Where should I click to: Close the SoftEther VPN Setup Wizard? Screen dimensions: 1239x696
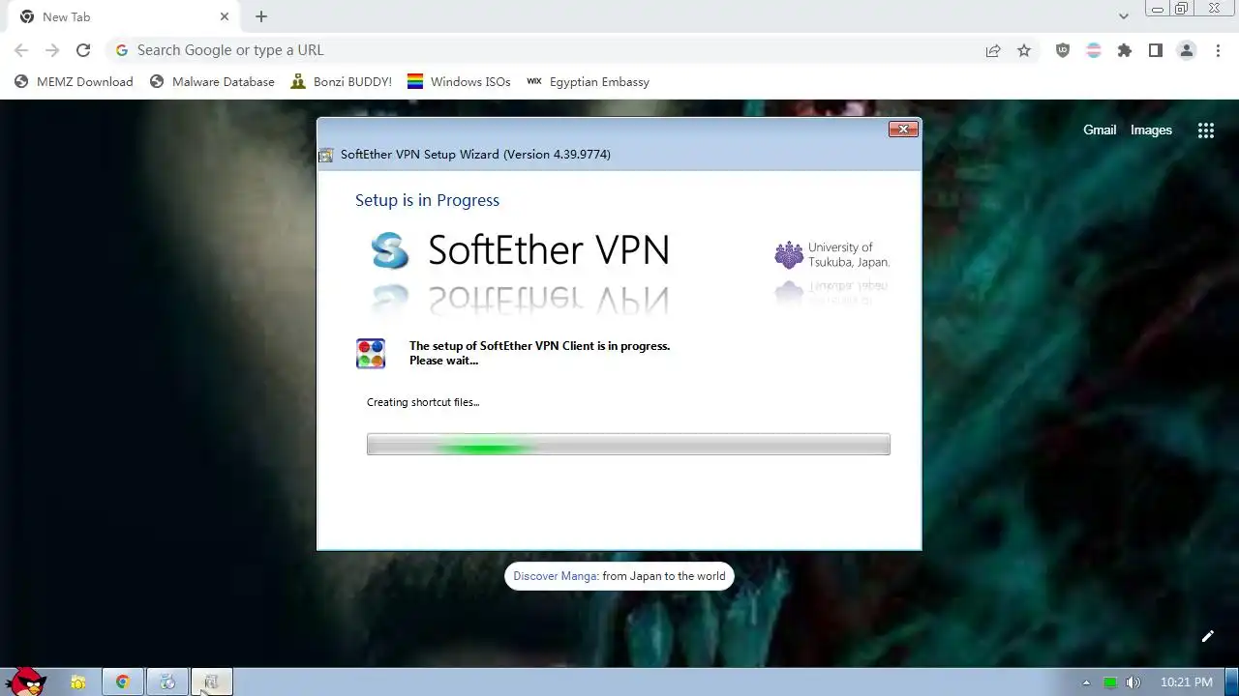pyautogui.click(x=903, y=130)
